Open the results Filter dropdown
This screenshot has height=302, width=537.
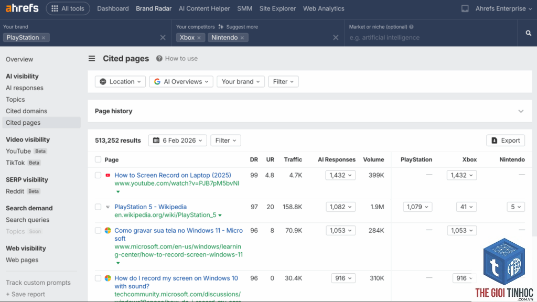tap(225, 141)
